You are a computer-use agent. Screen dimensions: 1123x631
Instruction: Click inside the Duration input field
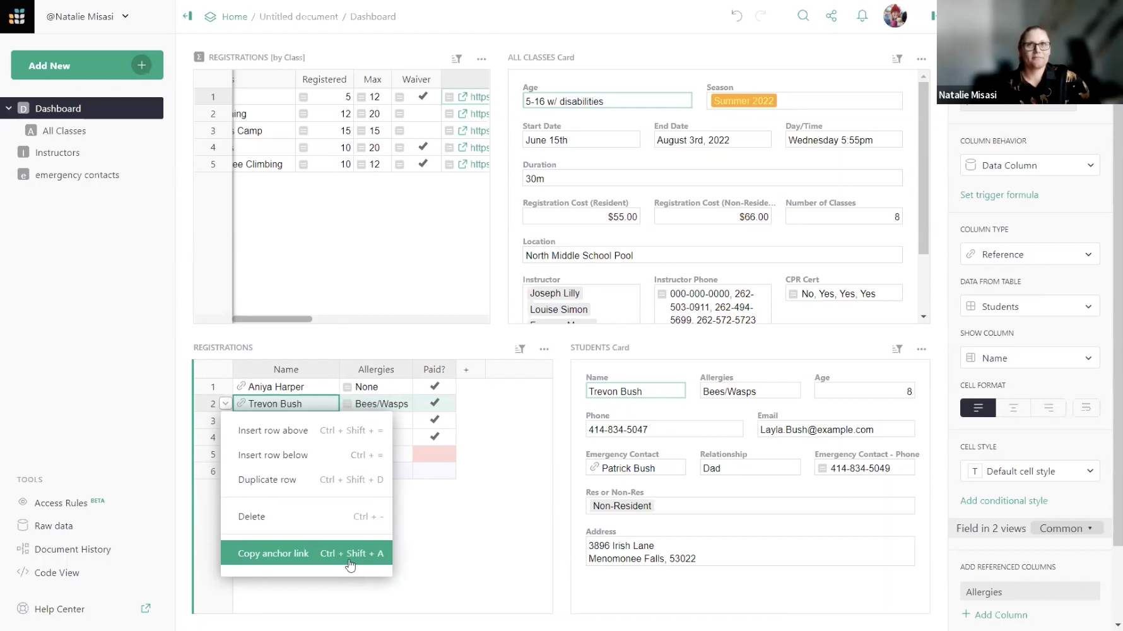[712, 178]
